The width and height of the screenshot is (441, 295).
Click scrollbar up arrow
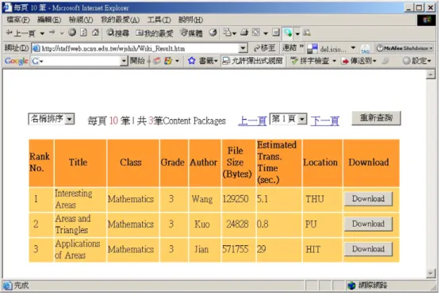[431, 75]
